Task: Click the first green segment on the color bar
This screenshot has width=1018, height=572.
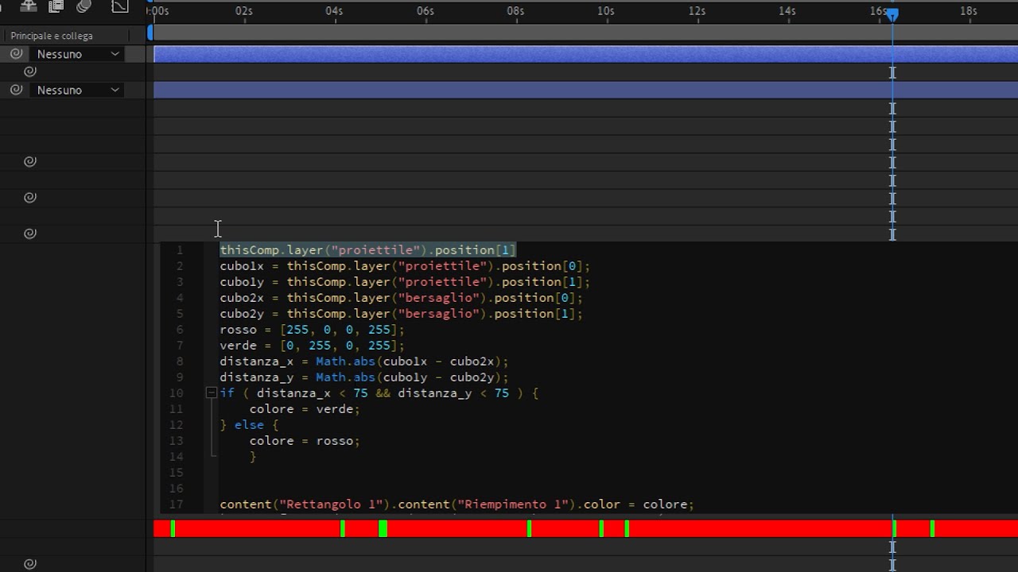Action: [173, 528]
